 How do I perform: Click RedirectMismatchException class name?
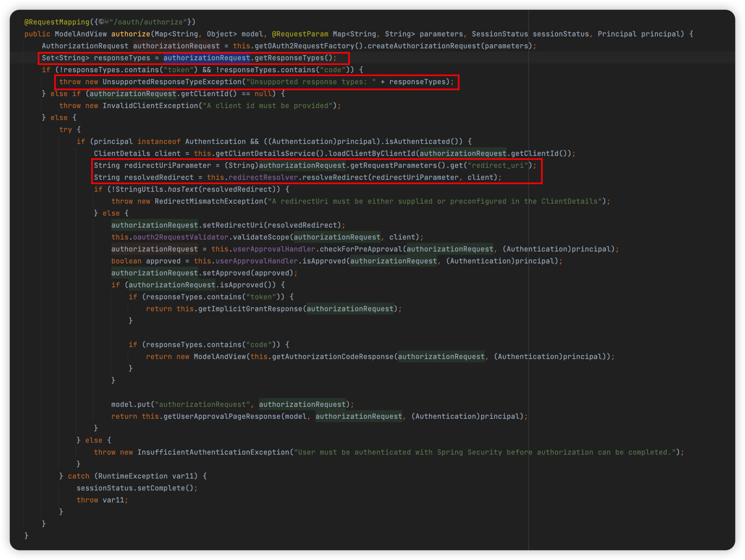(209, 201)
